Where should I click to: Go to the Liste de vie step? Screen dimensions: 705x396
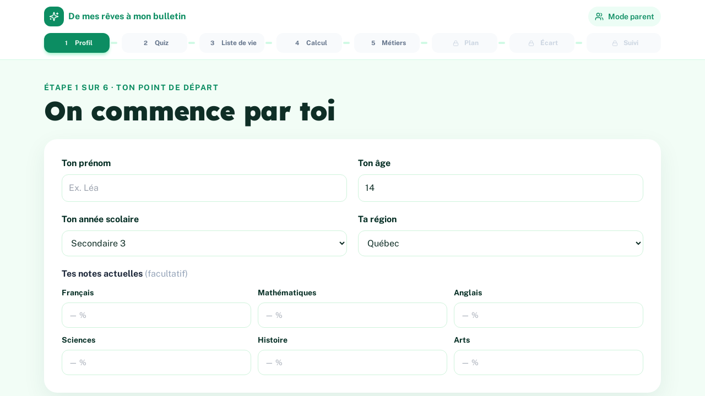pyautogui.click(x=232, y=43)
